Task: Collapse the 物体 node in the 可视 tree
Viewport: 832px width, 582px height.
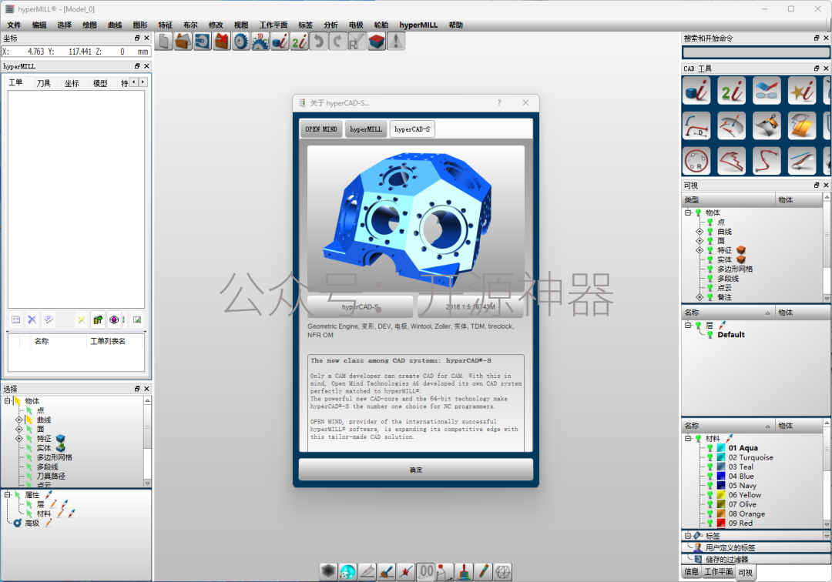Action: 688,212
